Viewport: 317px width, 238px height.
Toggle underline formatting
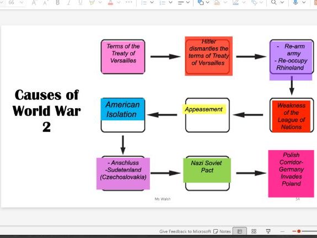tap(80, 2)
